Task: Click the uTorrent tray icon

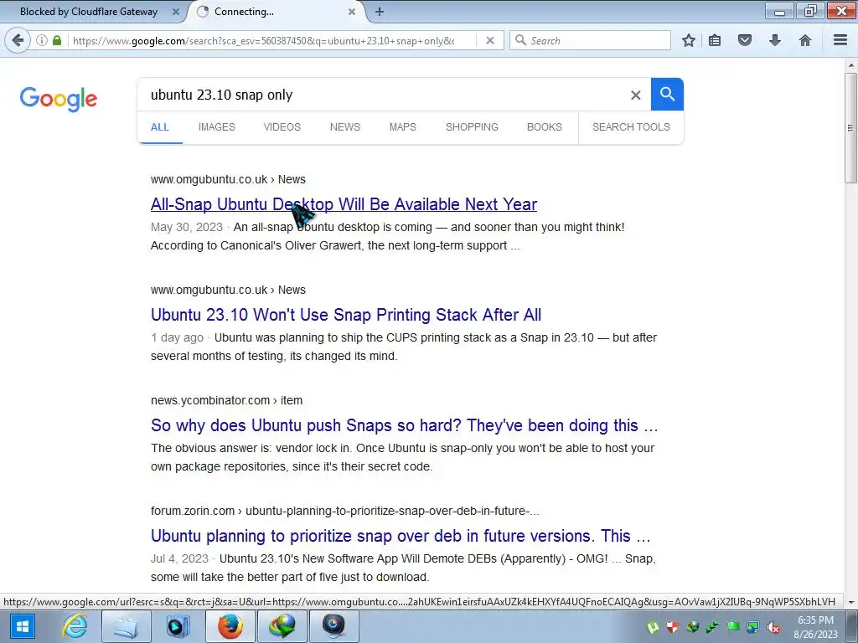Action: [652, 627]
